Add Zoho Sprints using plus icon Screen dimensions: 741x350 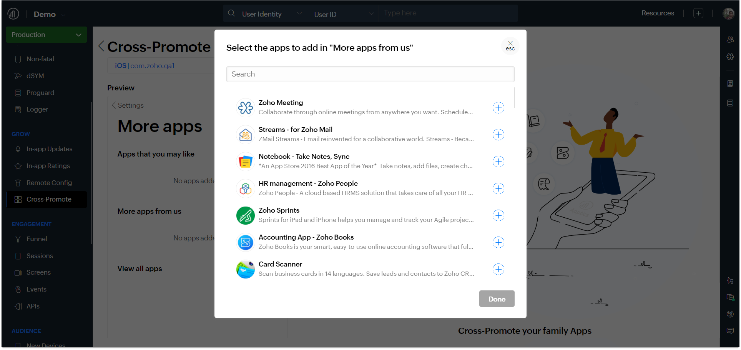(498, 215)
